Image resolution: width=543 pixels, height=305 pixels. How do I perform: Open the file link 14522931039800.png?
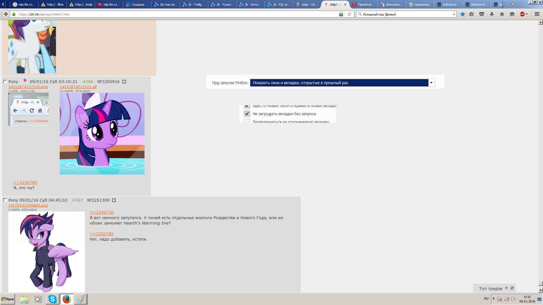point(28,205)
